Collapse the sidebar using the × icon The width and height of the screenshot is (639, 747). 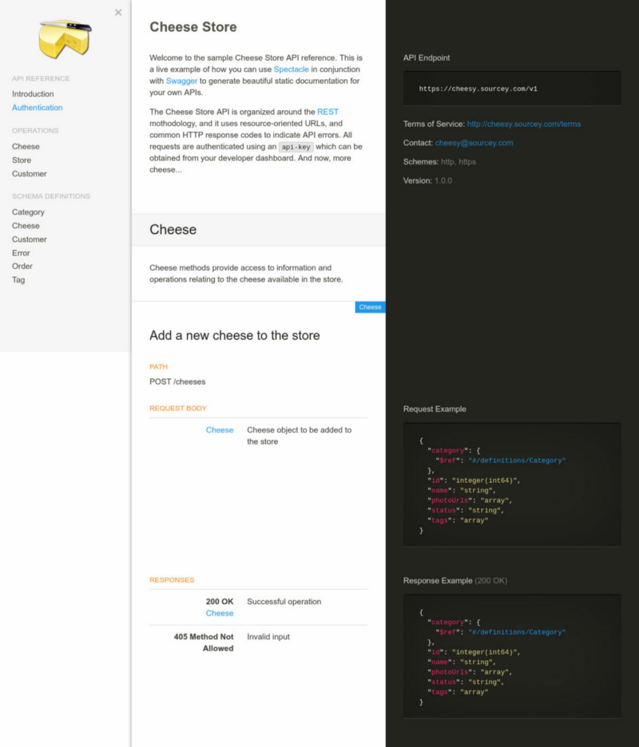coord(118,12)
